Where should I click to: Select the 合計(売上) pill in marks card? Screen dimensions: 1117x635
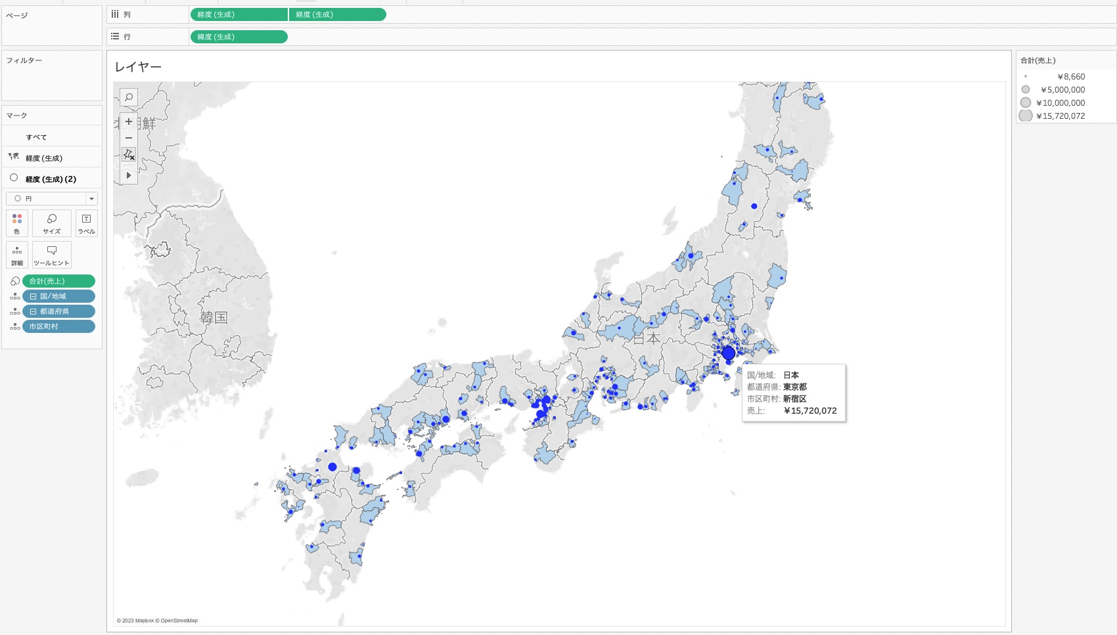coord(59,281)
